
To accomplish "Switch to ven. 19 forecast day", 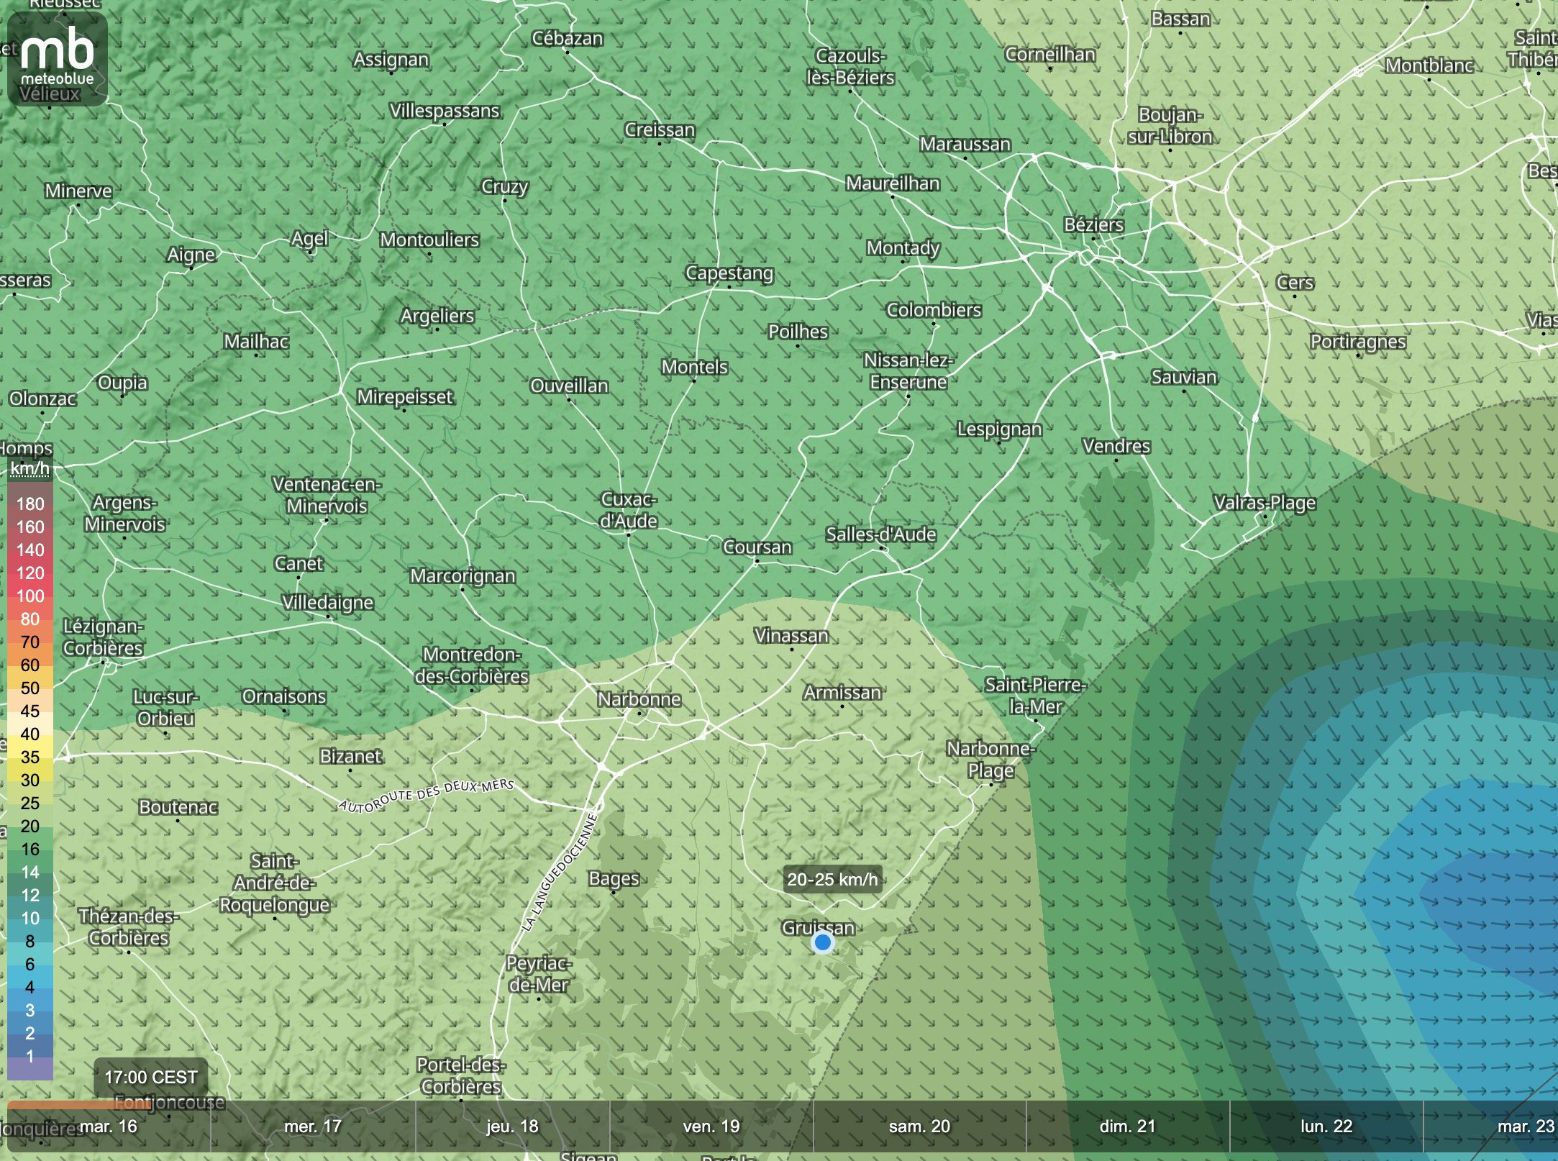I will click(711, 1126).
